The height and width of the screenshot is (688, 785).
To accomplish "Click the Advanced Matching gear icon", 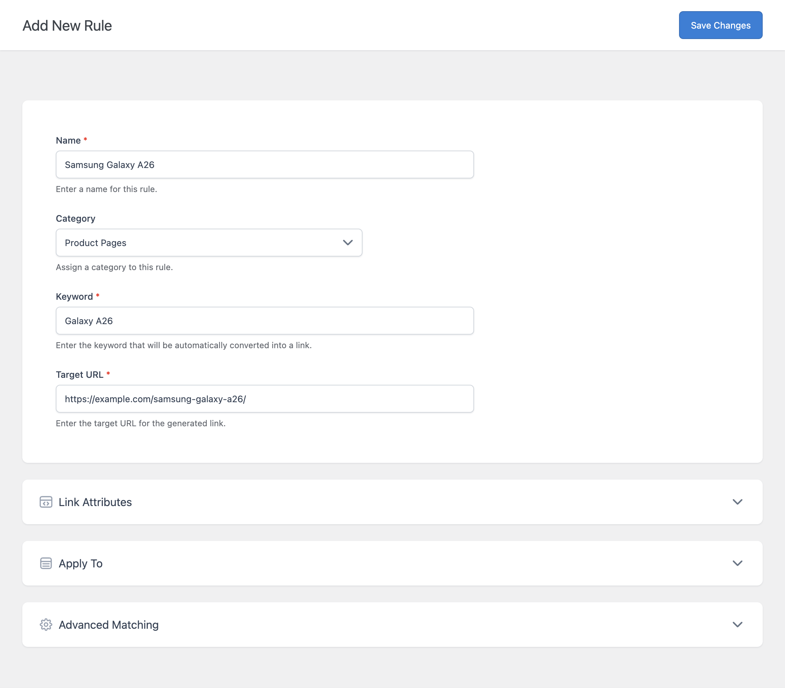I will (46, 625).
